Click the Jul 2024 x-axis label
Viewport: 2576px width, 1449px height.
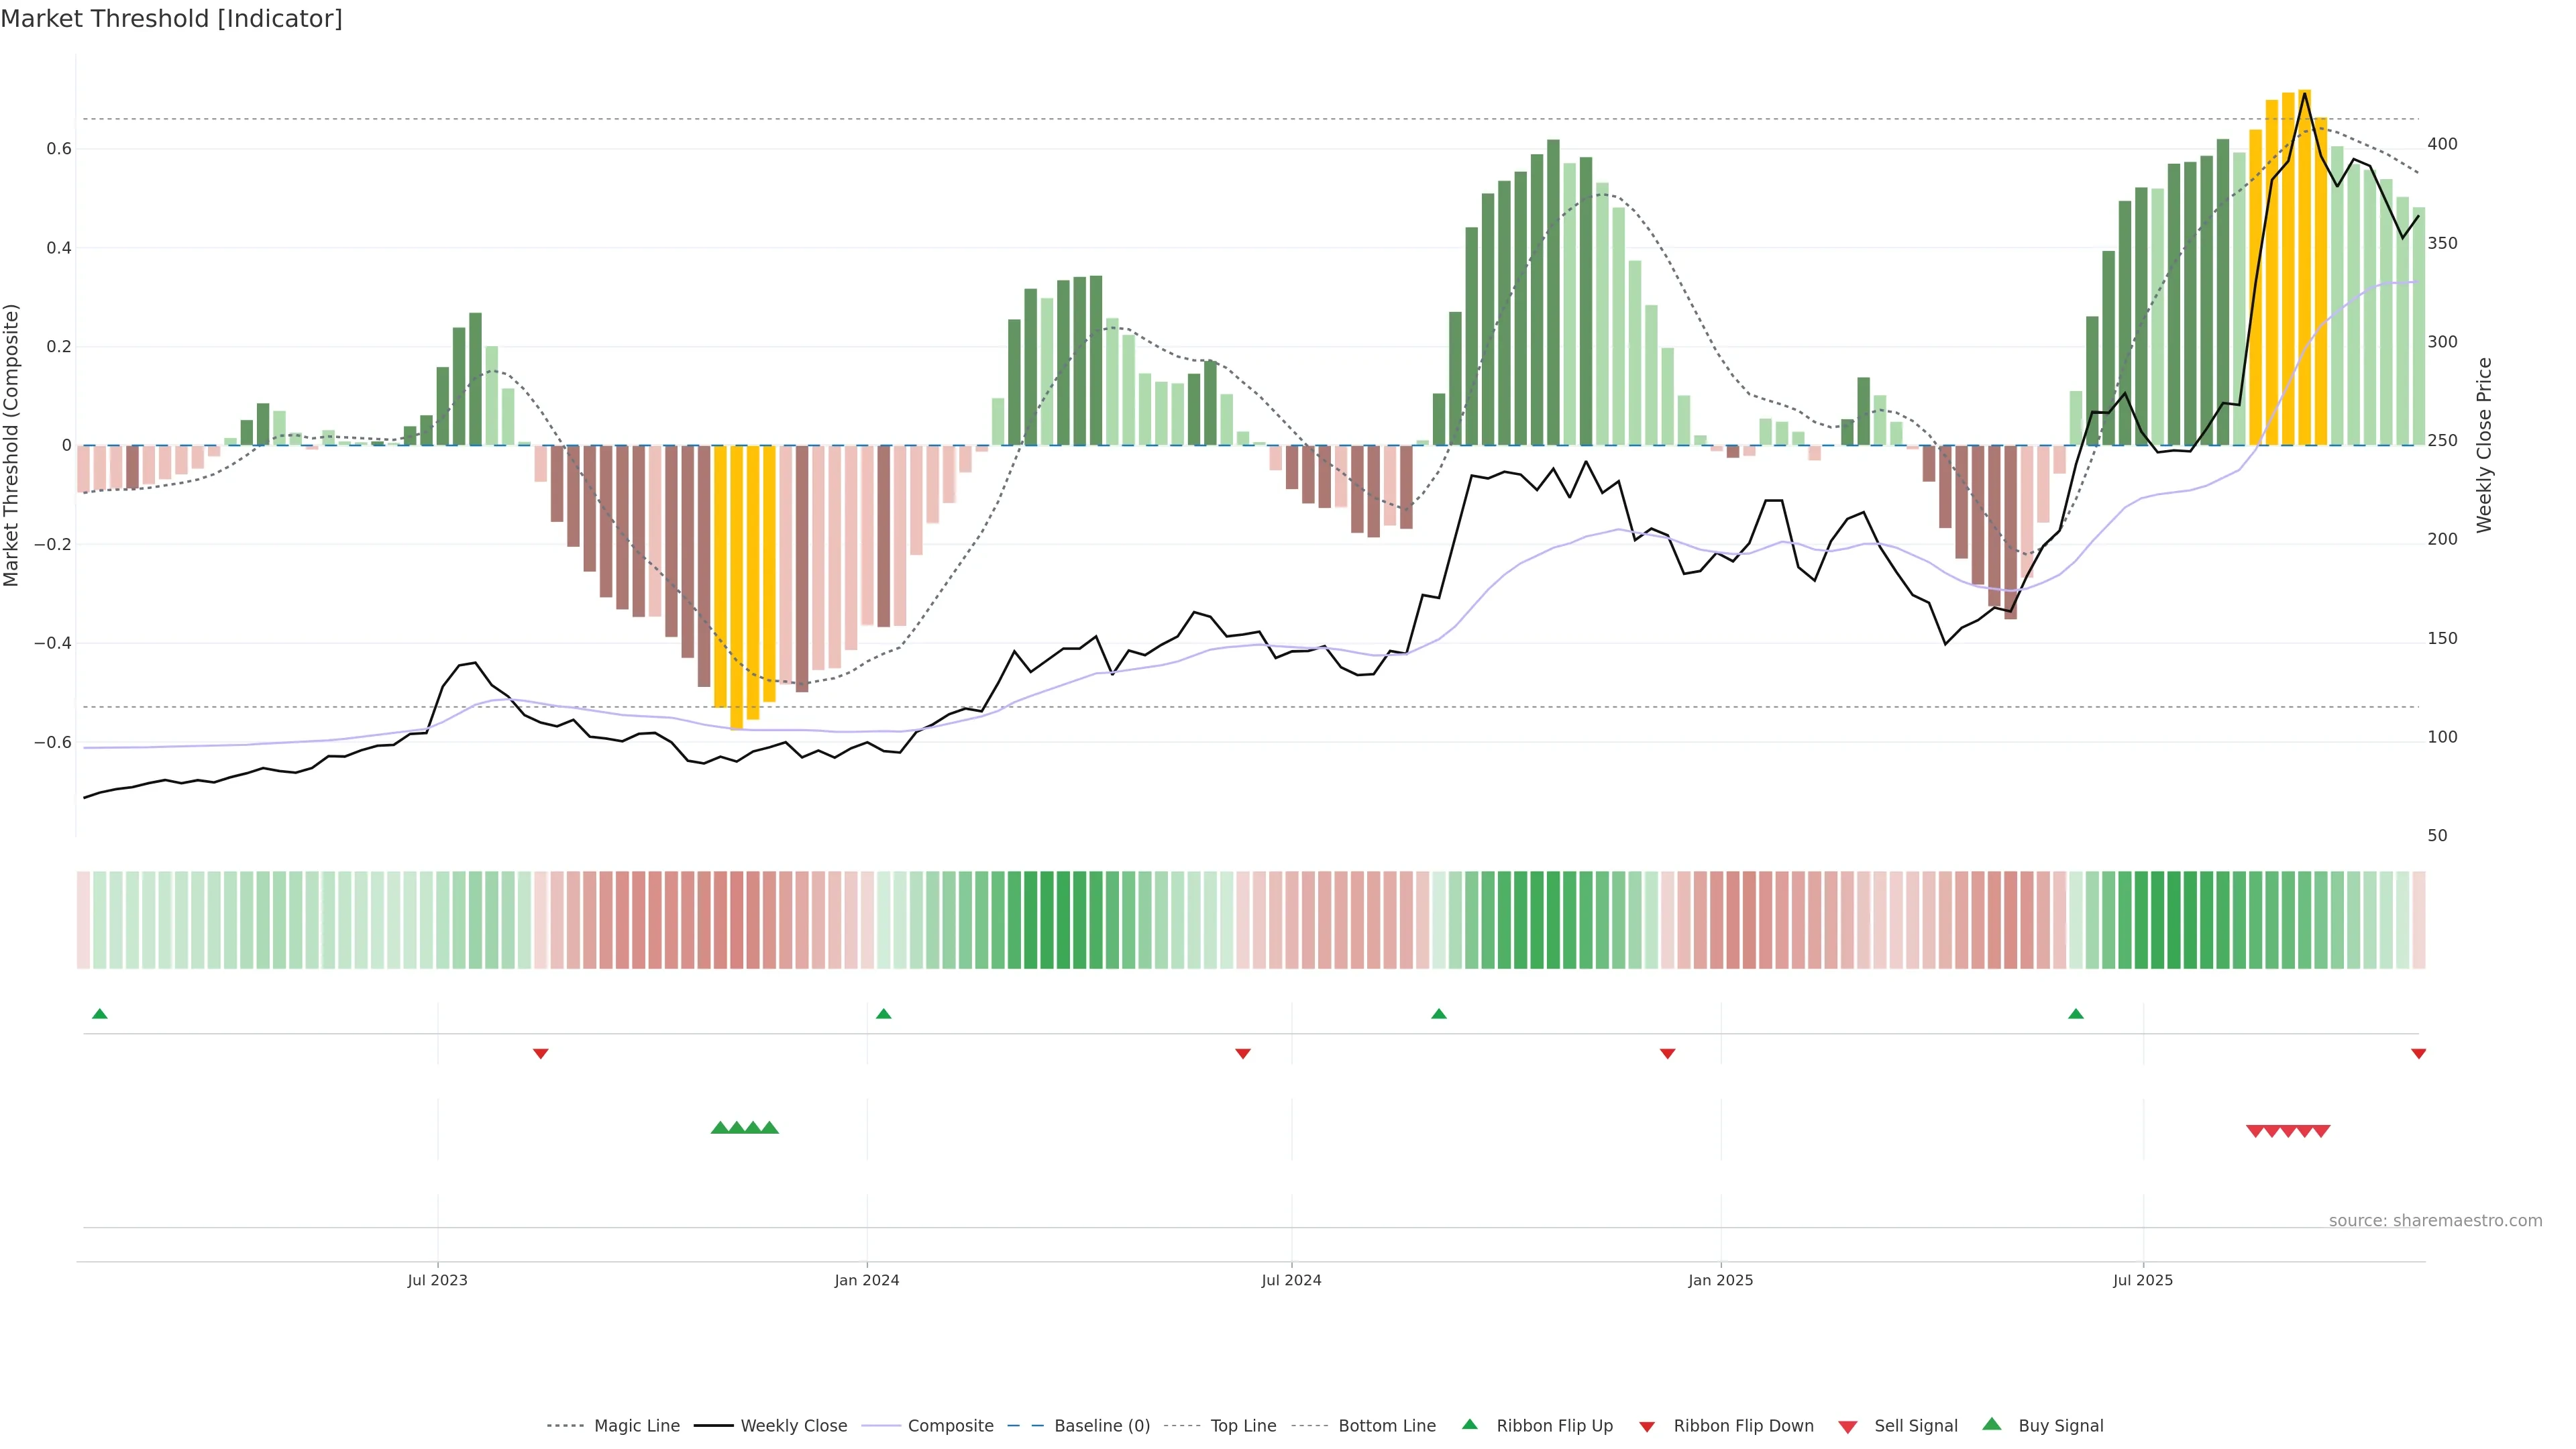[1291, 1280]
